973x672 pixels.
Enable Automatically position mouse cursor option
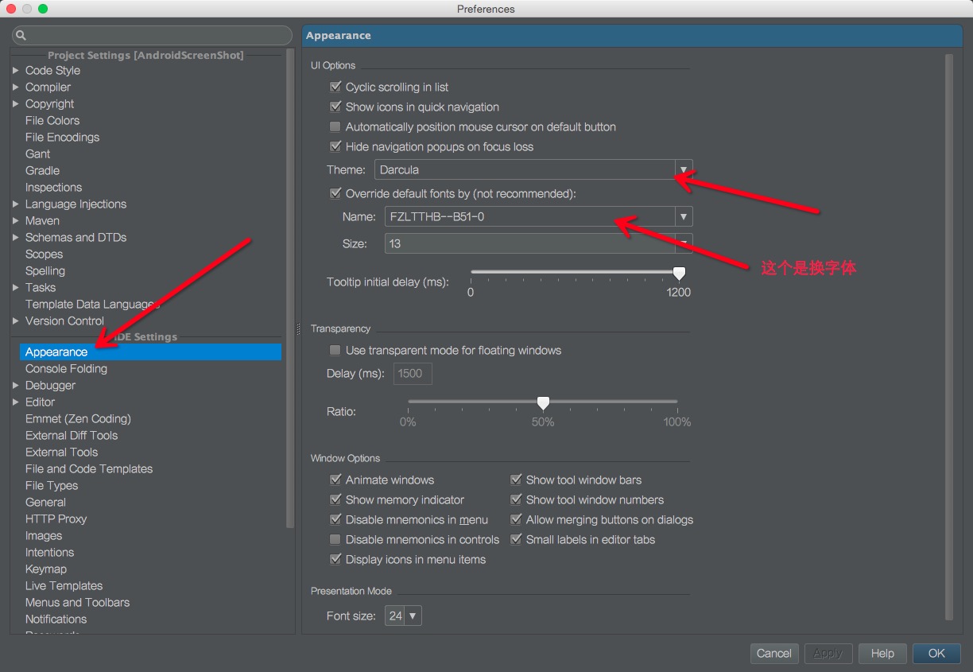[x=335, y=127]
